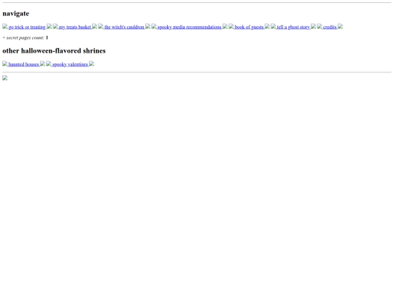Click broken image right after 'spooky valentines'
394x296 pixels.
pos(91,64)
